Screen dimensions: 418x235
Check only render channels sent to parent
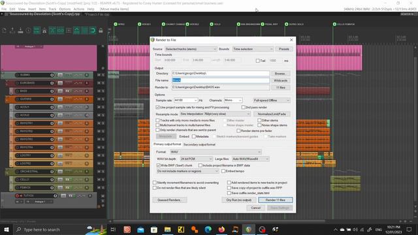click(x=157, y=130)
